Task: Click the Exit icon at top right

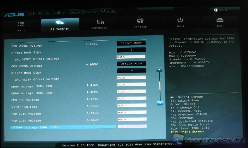Action: 216,10
